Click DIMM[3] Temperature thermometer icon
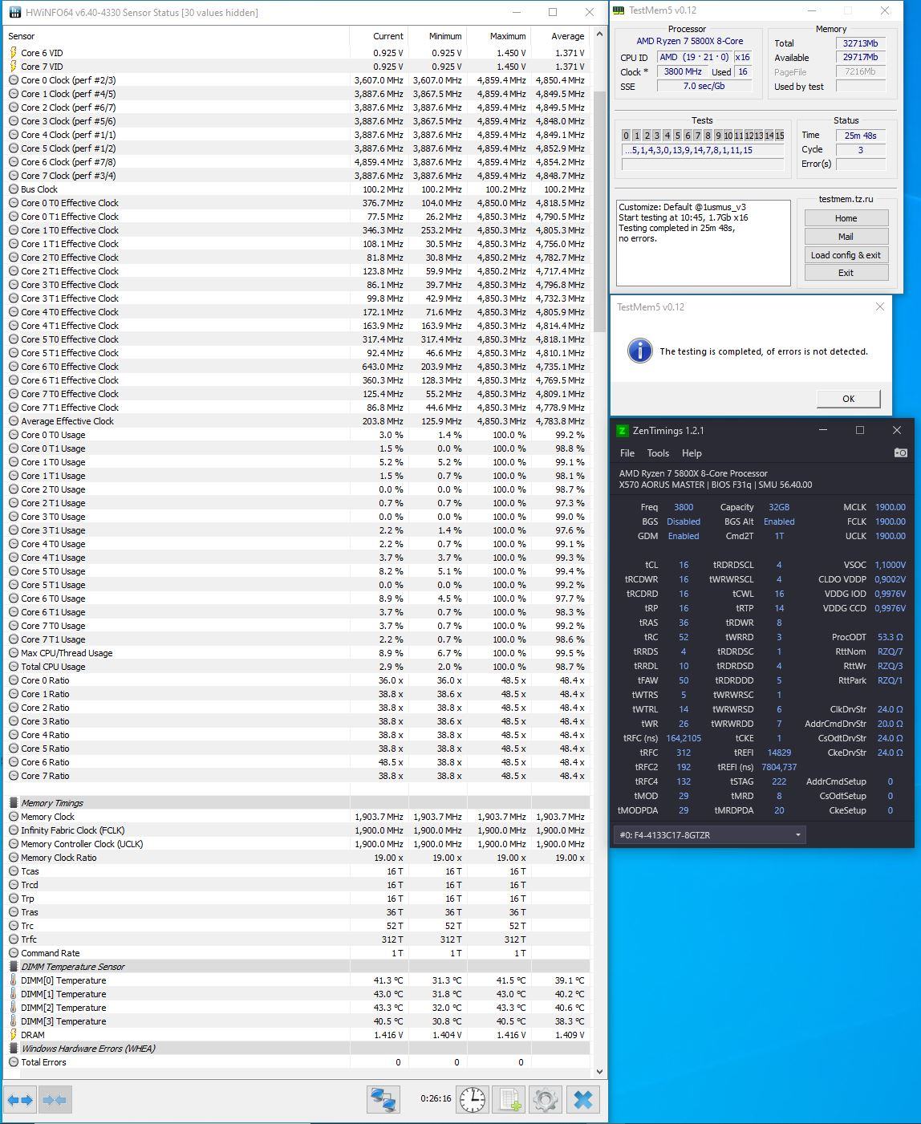921x1124 pixels. [14, 1021]
